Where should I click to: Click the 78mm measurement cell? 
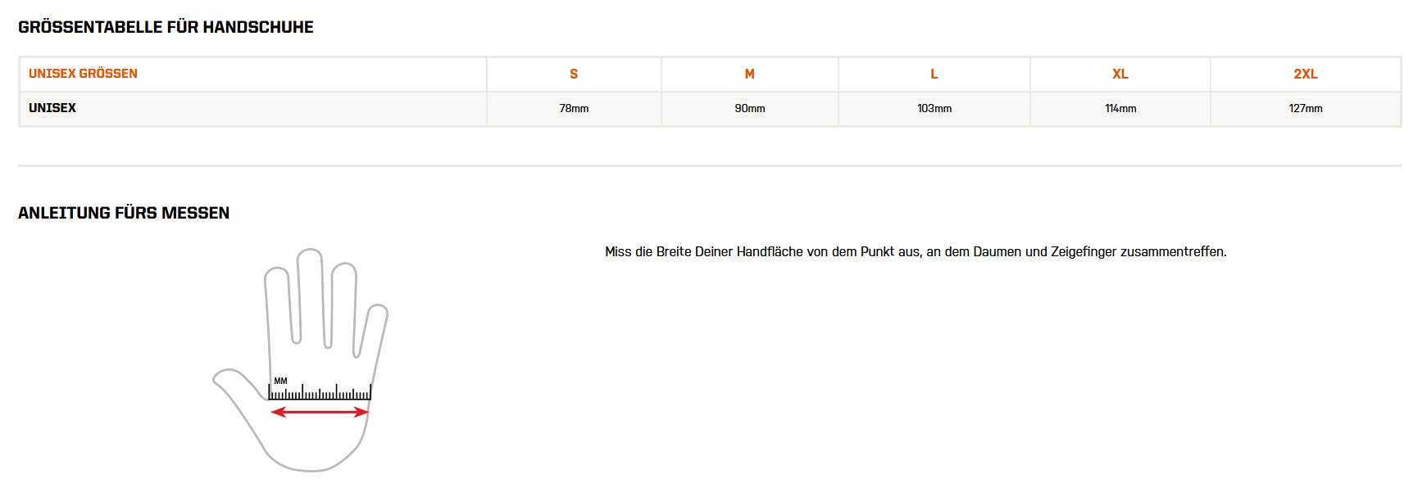574,108
